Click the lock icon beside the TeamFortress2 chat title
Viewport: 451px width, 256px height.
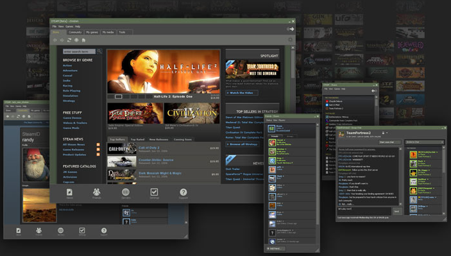[x=383, y=133]
